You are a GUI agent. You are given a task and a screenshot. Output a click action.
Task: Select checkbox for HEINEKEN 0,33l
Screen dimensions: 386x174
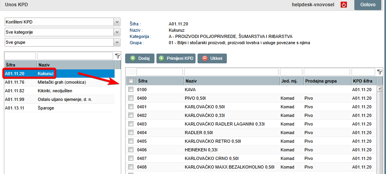131,150
